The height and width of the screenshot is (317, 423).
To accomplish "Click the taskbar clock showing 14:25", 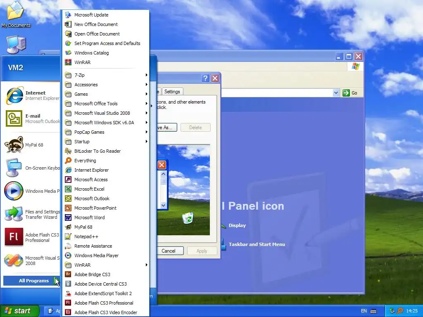I will click(x=412, y=311).
